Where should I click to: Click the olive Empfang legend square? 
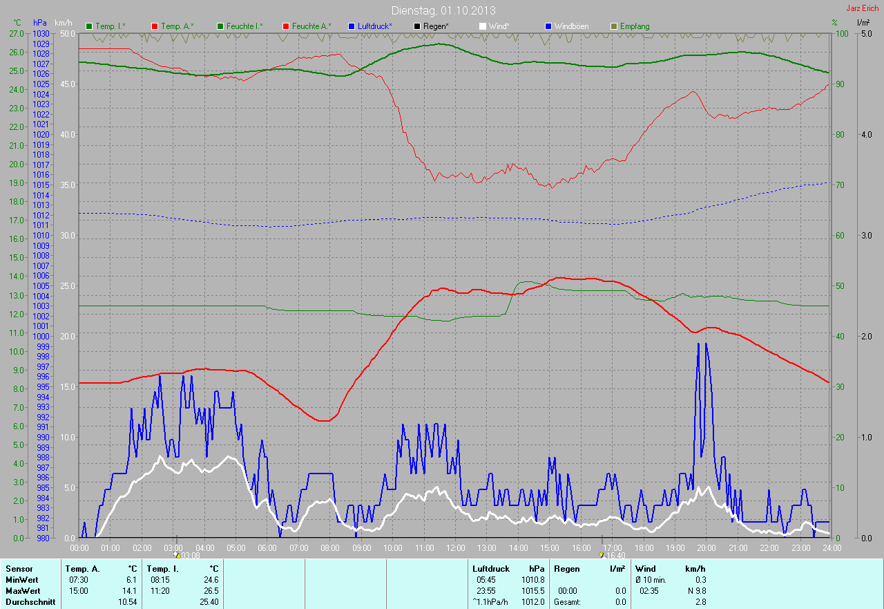coord(614,26)
